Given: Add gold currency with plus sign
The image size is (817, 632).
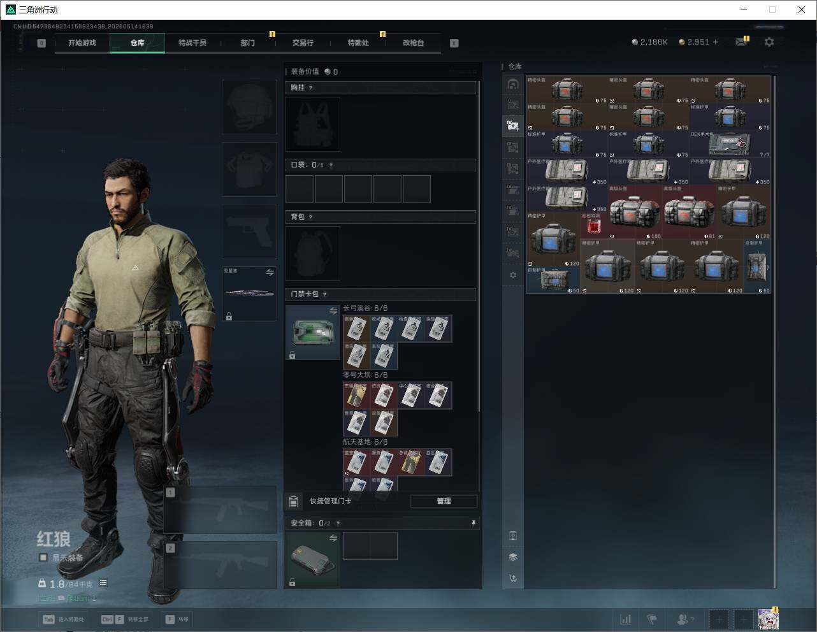Looking at the screenshot, I should 716,42.
